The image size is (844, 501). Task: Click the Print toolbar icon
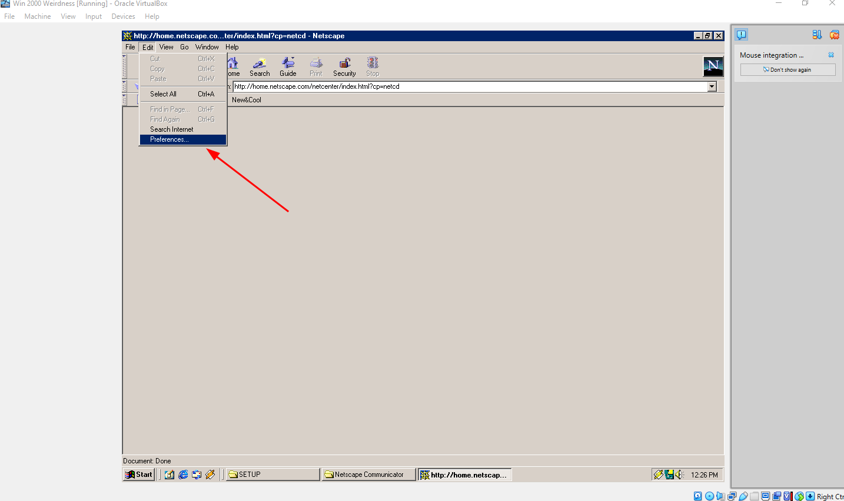pyautogui.click(x=316, y=66)
